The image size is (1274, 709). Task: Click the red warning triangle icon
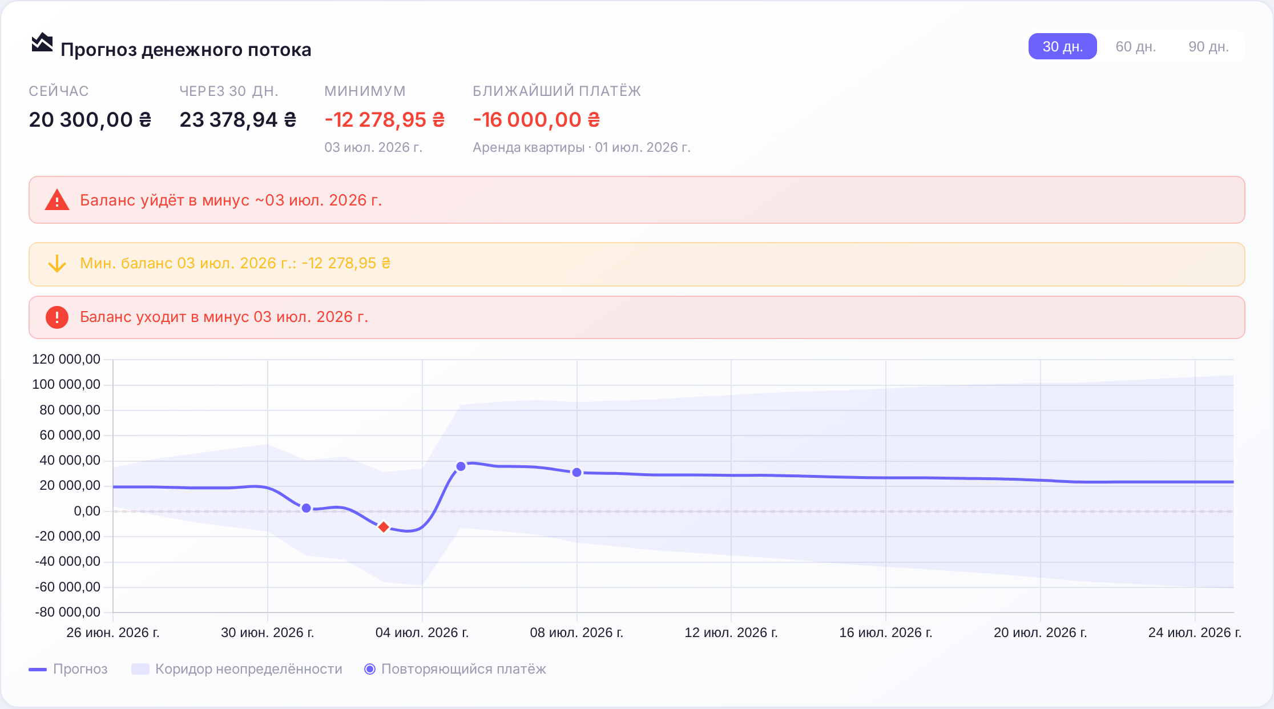point(57,200)
